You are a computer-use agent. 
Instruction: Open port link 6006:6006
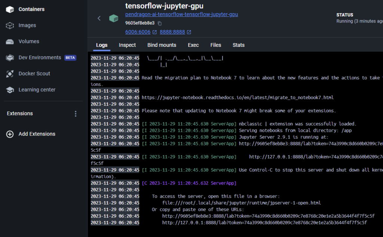pos(138,32)
